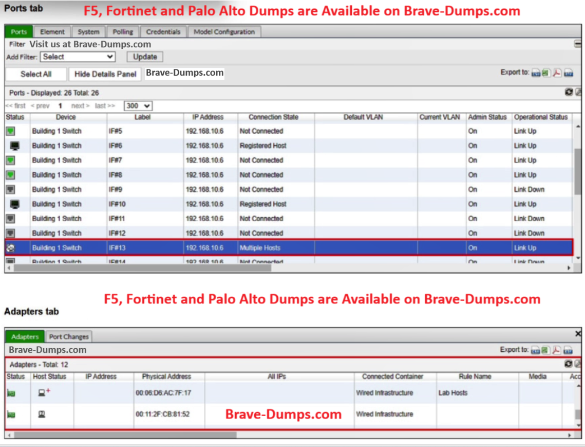The height and width of the screenshot is (447, 585).
Task: Export ports list to Excel
Action: (545, 73)
